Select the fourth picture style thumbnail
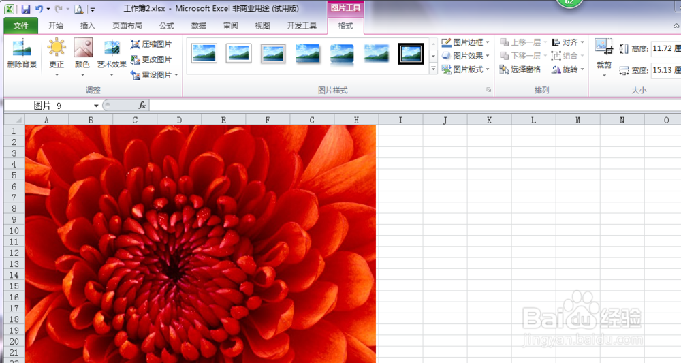The height and width of the screenshot is (363, 681). tap(308, 54)
